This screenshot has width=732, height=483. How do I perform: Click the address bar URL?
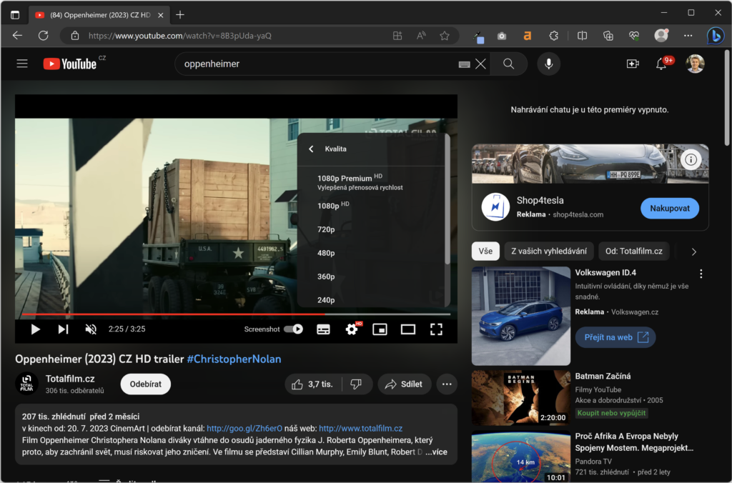tap(179, 36)
